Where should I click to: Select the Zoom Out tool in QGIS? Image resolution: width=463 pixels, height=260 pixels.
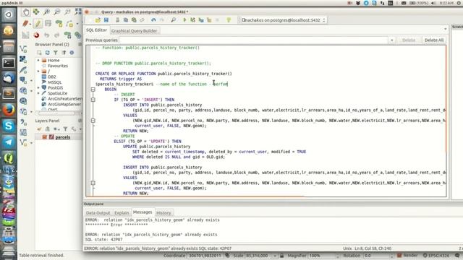pyautogui.click(x=56, y=12)
